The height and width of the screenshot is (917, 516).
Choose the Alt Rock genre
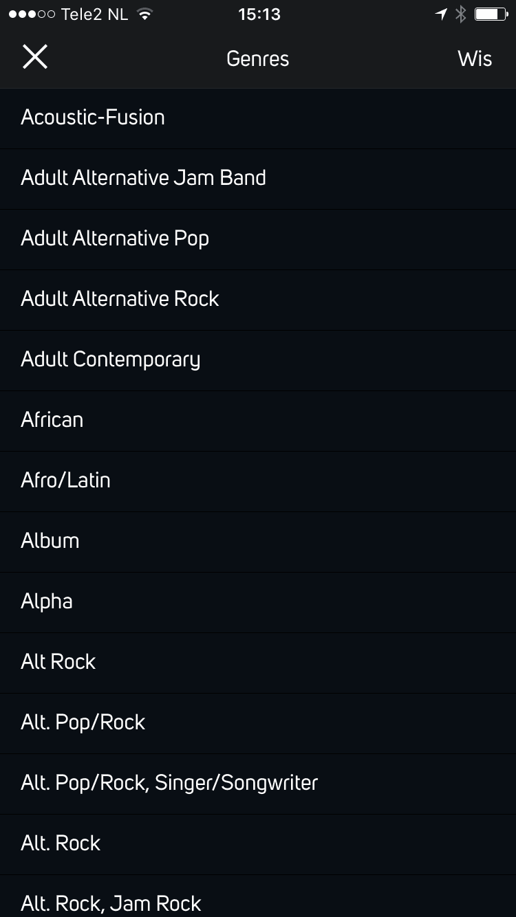tap(258, 663)
